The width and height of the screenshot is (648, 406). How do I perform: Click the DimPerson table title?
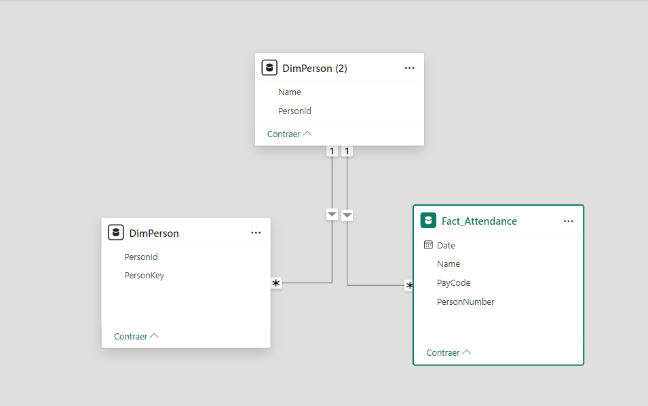pos(154,233)
